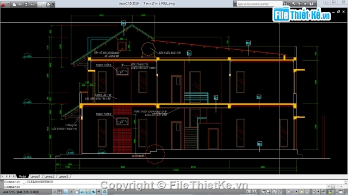Open a drawing file via folder icon
348x195 pixels.
pyautogui.click(x=20, y=4)
